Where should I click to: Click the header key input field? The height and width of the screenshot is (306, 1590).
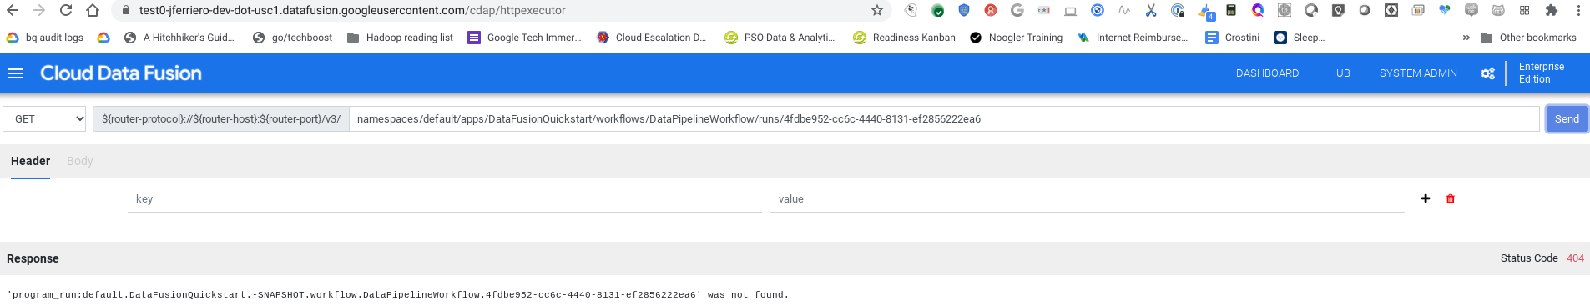point(445,199)
